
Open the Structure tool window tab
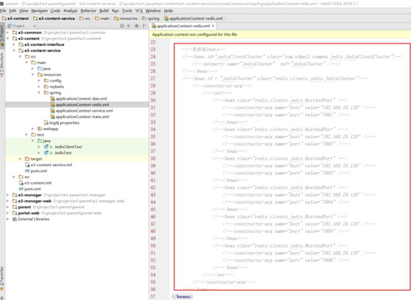pyautogui.click(x=2, y=64)
